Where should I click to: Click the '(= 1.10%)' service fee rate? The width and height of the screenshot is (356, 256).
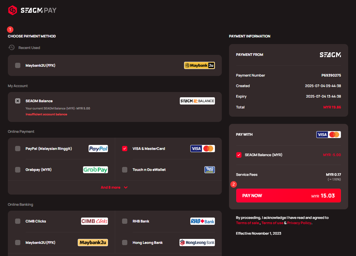click(334, 180)
